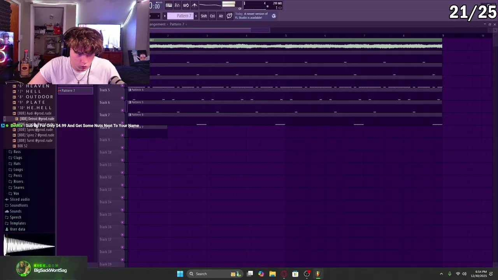
Task: Expand the Claps folder
Action: coord(15,157)
